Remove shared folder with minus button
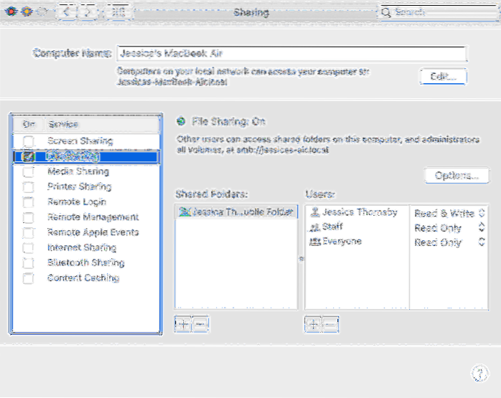This screenshot has width=501, height=398. (x=200, y=324)
